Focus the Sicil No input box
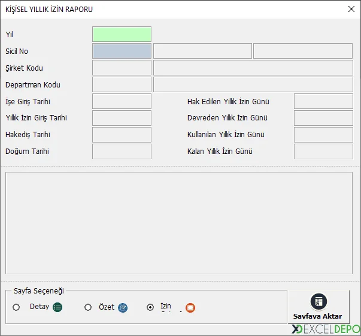The width and height of the screenshot is (361, 336). tap(122, 51)
